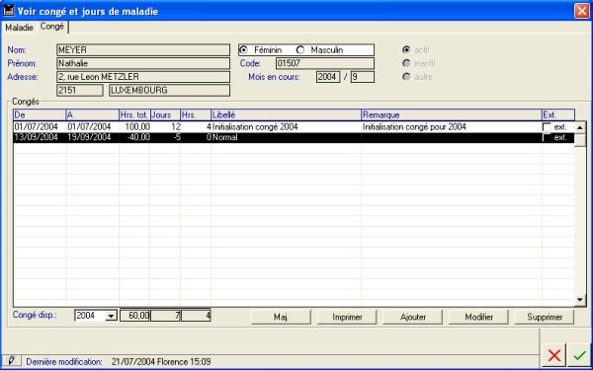Click the Mois en cours year field 2004
The width and height of the screenshot is (593, 370).
point(328,77)
